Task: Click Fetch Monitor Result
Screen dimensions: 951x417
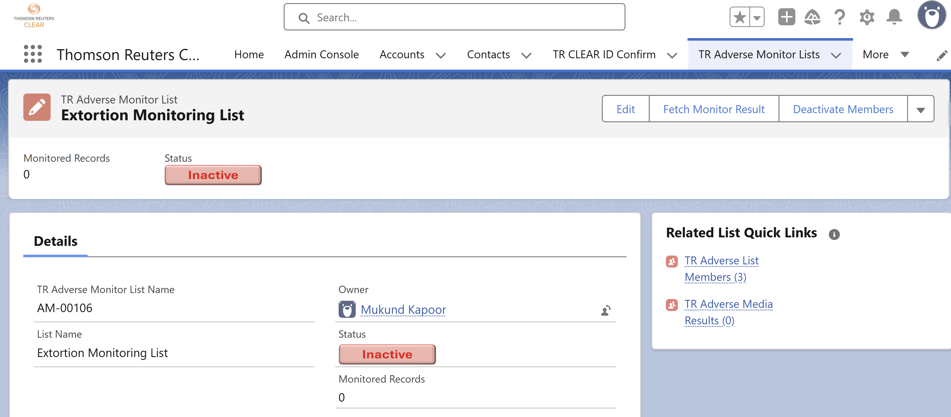Action: [714, 109]
